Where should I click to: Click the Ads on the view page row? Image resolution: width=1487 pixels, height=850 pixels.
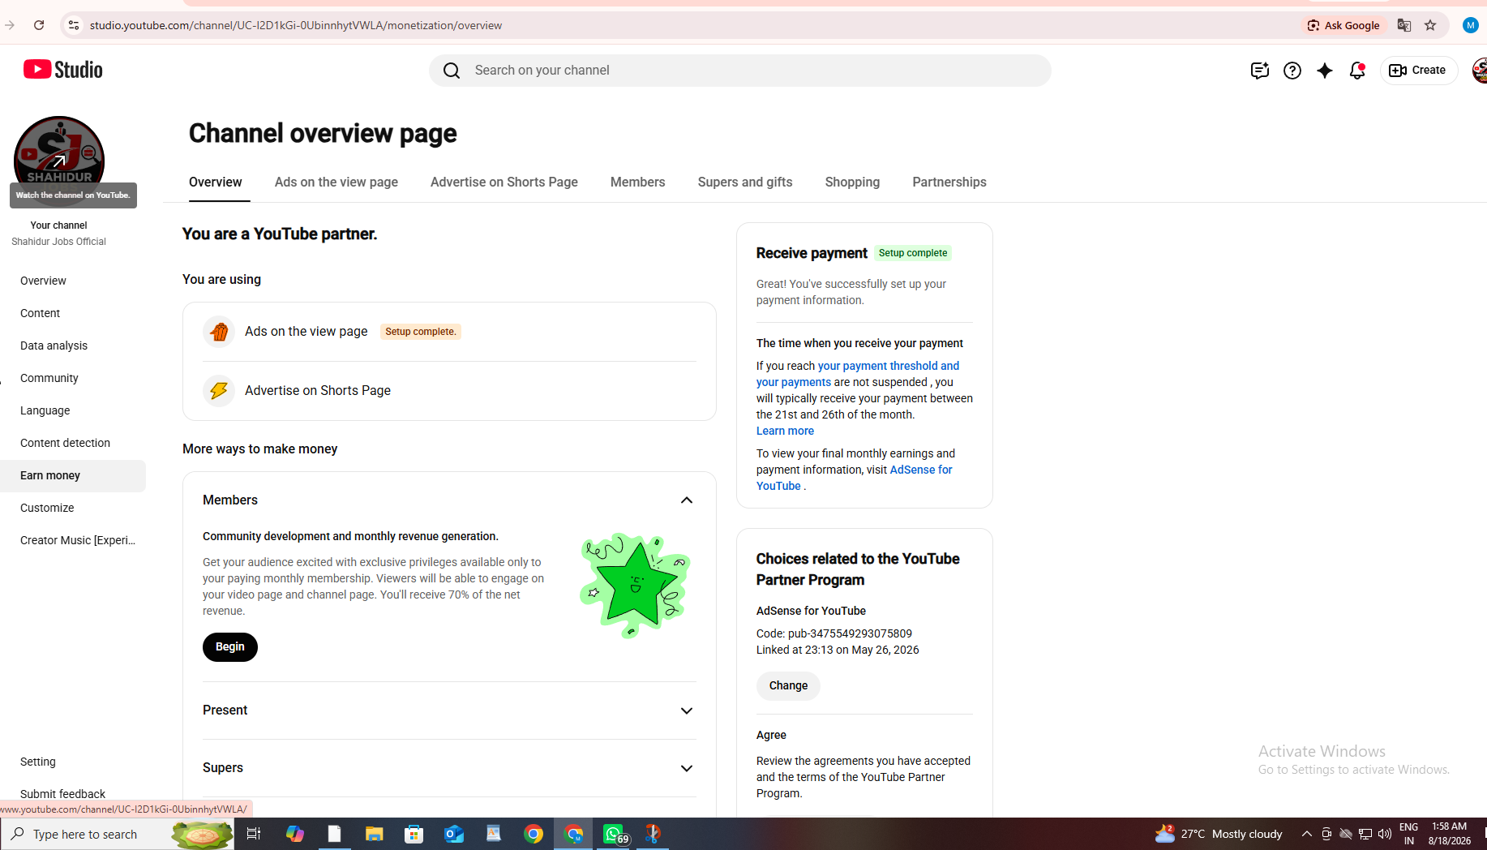(449, 332)
